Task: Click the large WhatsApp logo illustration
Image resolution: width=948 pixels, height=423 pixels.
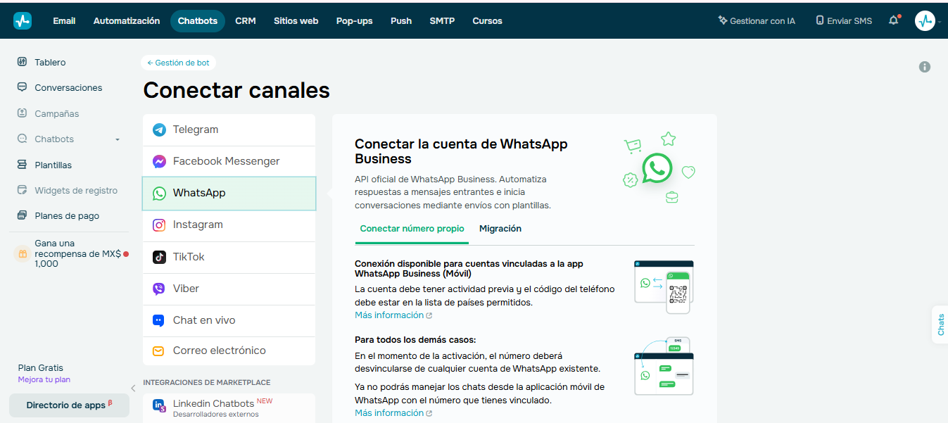Action: click(657, 168)
